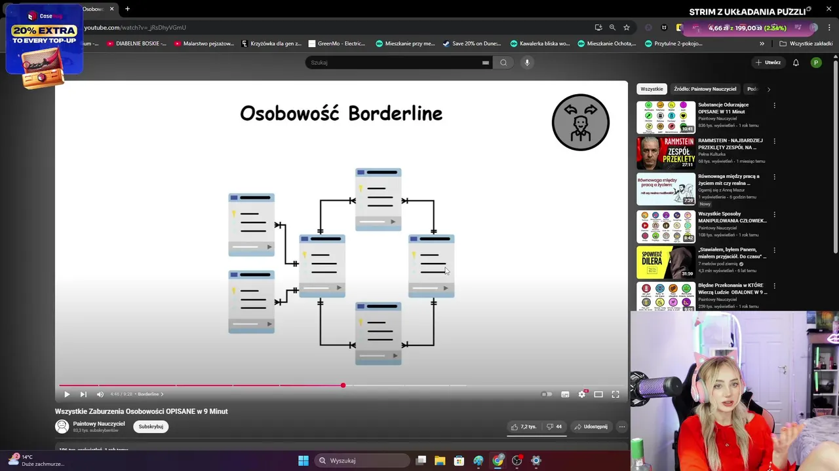Open the DIABELNIE BOSKIE bookmark
Image resolution: width=839 pixels, height=471 pixels.
click(x=136, y=44)
